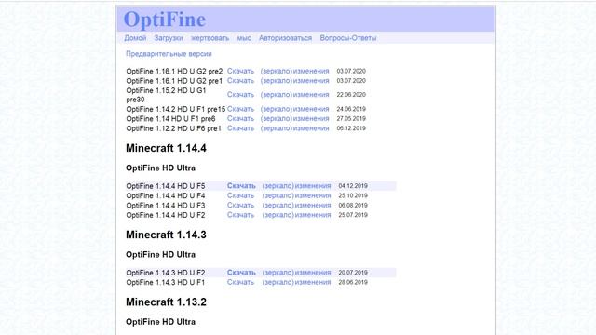The image size is (596, 335).
Task: Open the мыс menu item
Action: click(x=244, y=38)
